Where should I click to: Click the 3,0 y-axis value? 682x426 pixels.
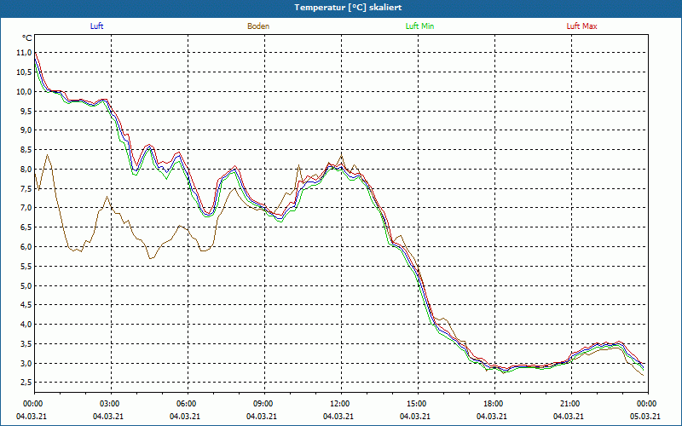coord(26,363)
